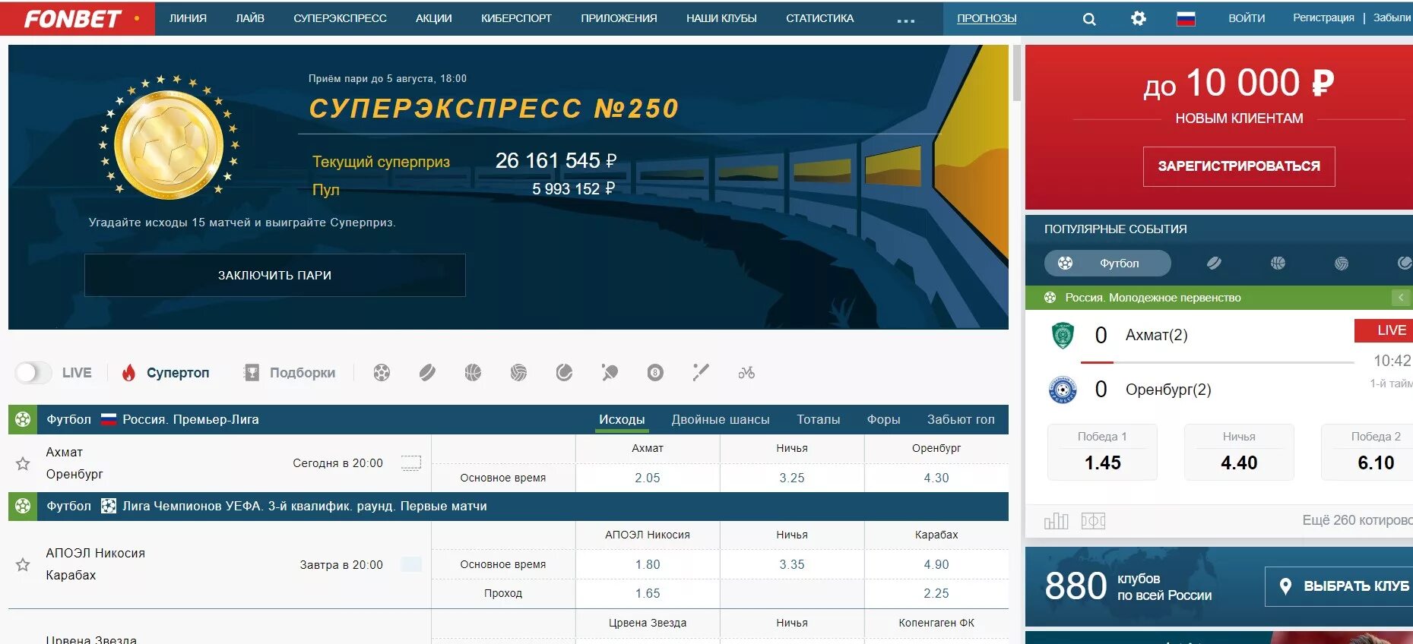
Task: Click the Ахмат team crest
Action: (x=1063, y=335)
